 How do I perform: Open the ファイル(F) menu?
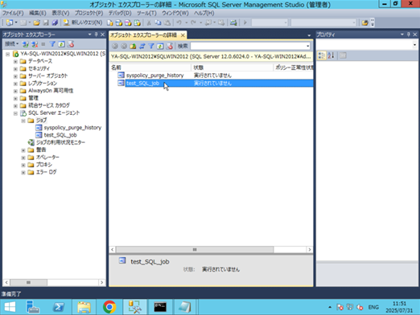(x=13, y=13)
